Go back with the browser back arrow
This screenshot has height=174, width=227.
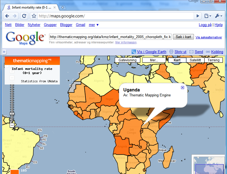[7, 16]
